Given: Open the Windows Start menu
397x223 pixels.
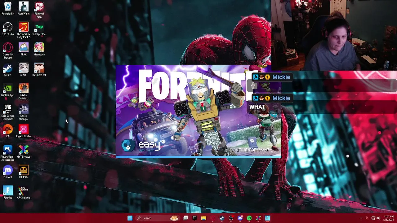Looking at the screenshot, I should [130, 218].
